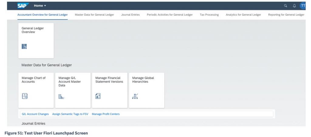
Task: Switch to Master Data for General Ledger tab
Action: tap(94, 15)
